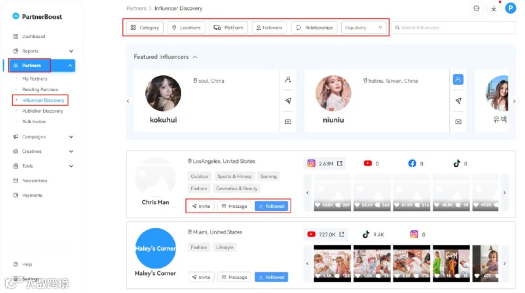Open Publisher Discovery in the sidebar
Viewport: 525px width, 293px height.
pos(43,111)
